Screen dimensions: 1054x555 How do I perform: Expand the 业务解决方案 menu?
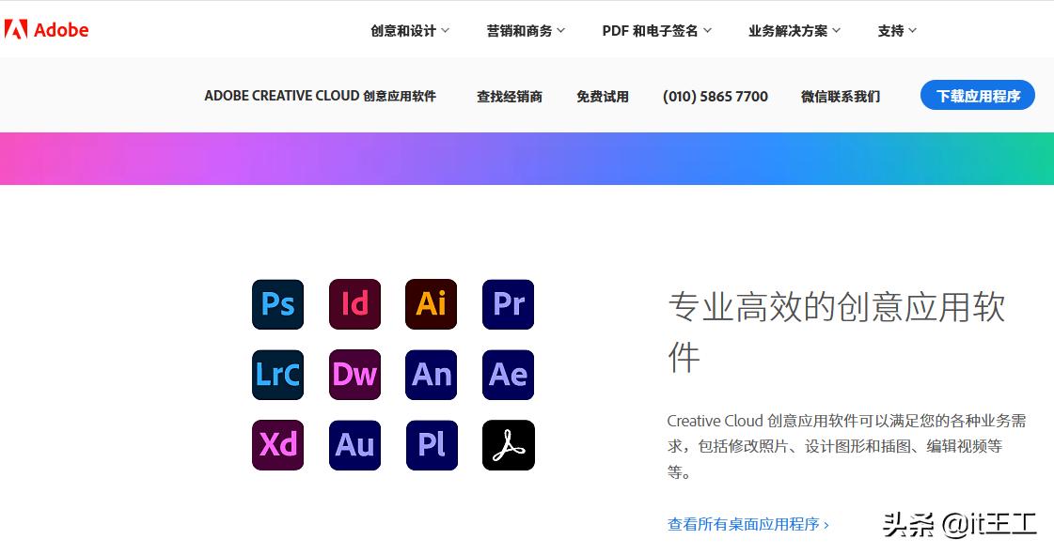coord(794,30)
